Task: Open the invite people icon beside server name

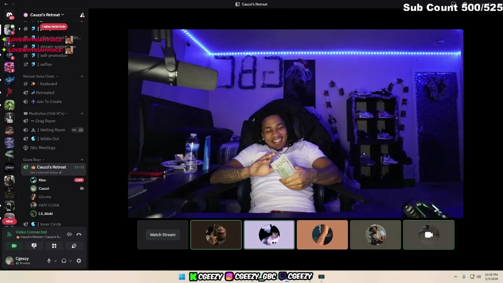Action: point(82,15)
